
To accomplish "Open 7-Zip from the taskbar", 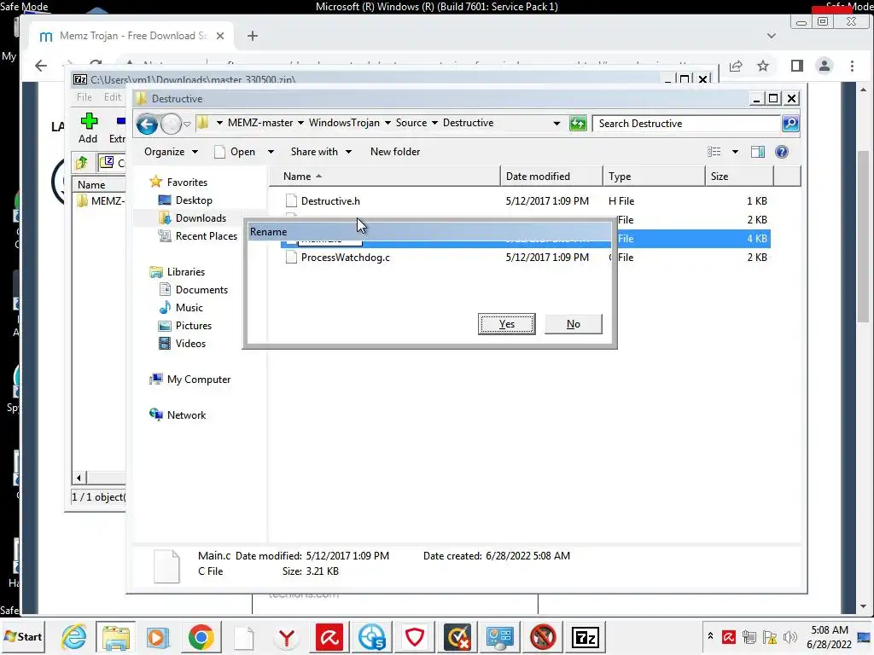I will pos(586,637).
